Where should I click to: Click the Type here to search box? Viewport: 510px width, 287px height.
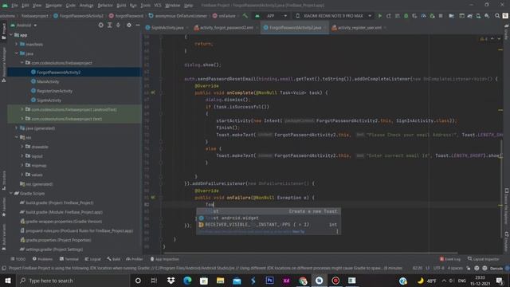pos(73,281)
